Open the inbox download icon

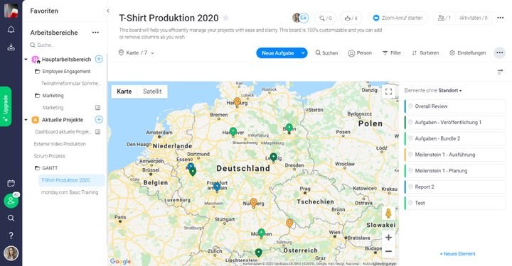click(11, 48)
